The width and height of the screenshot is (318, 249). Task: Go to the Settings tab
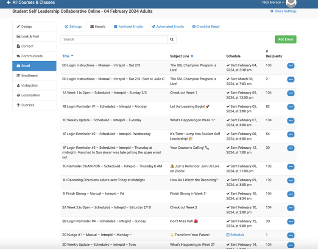coord(73,27)
